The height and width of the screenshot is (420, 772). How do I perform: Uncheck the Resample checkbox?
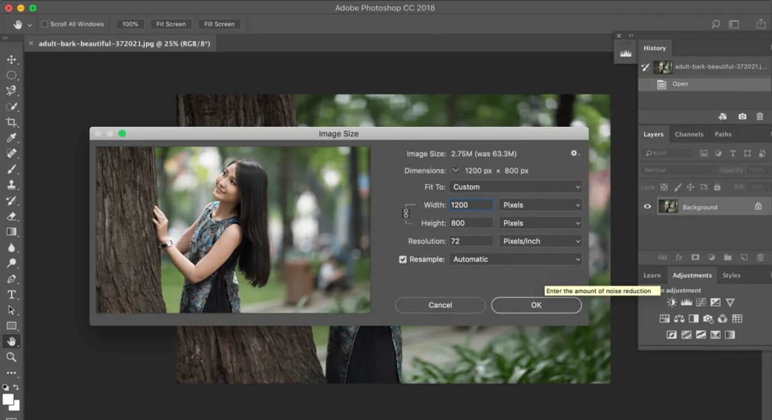(x=403, y=259)
